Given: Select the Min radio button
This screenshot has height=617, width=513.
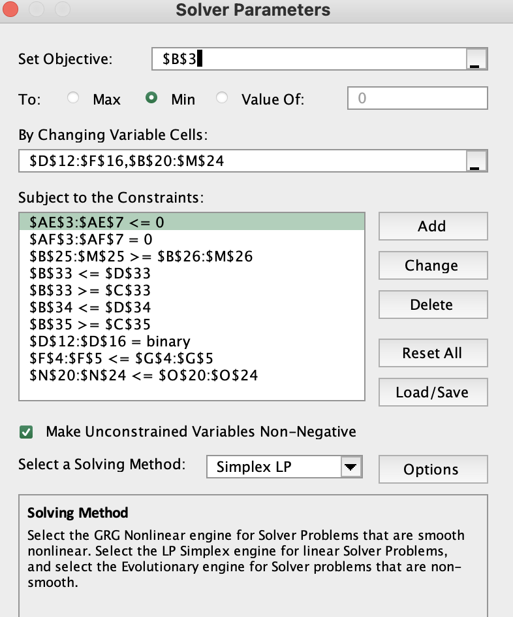Looking at the screenshot, I should [x=151, y=99].
